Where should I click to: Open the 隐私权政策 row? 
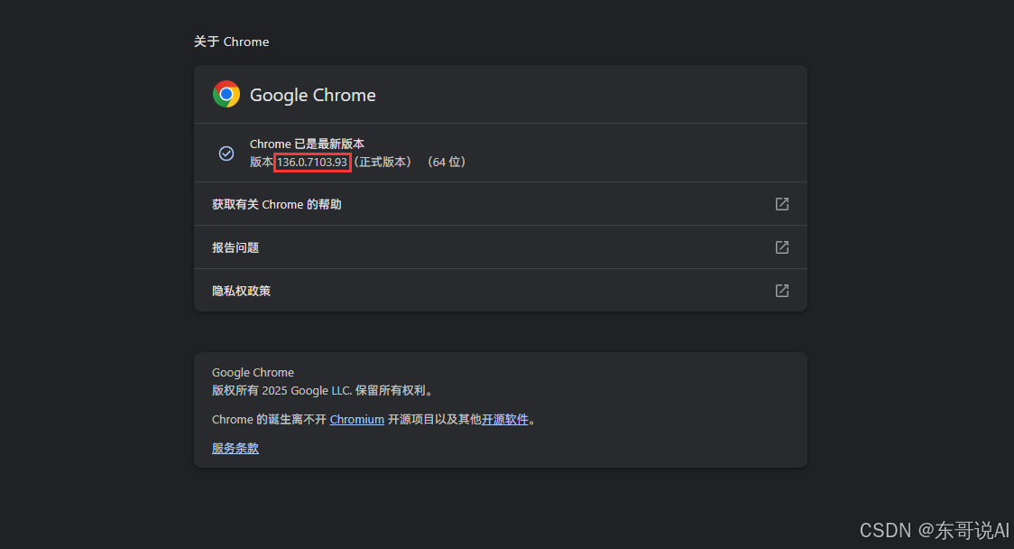pos(501,291)
